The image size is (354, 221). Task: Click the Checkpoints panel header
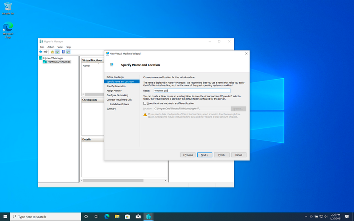tap(93, 100)
